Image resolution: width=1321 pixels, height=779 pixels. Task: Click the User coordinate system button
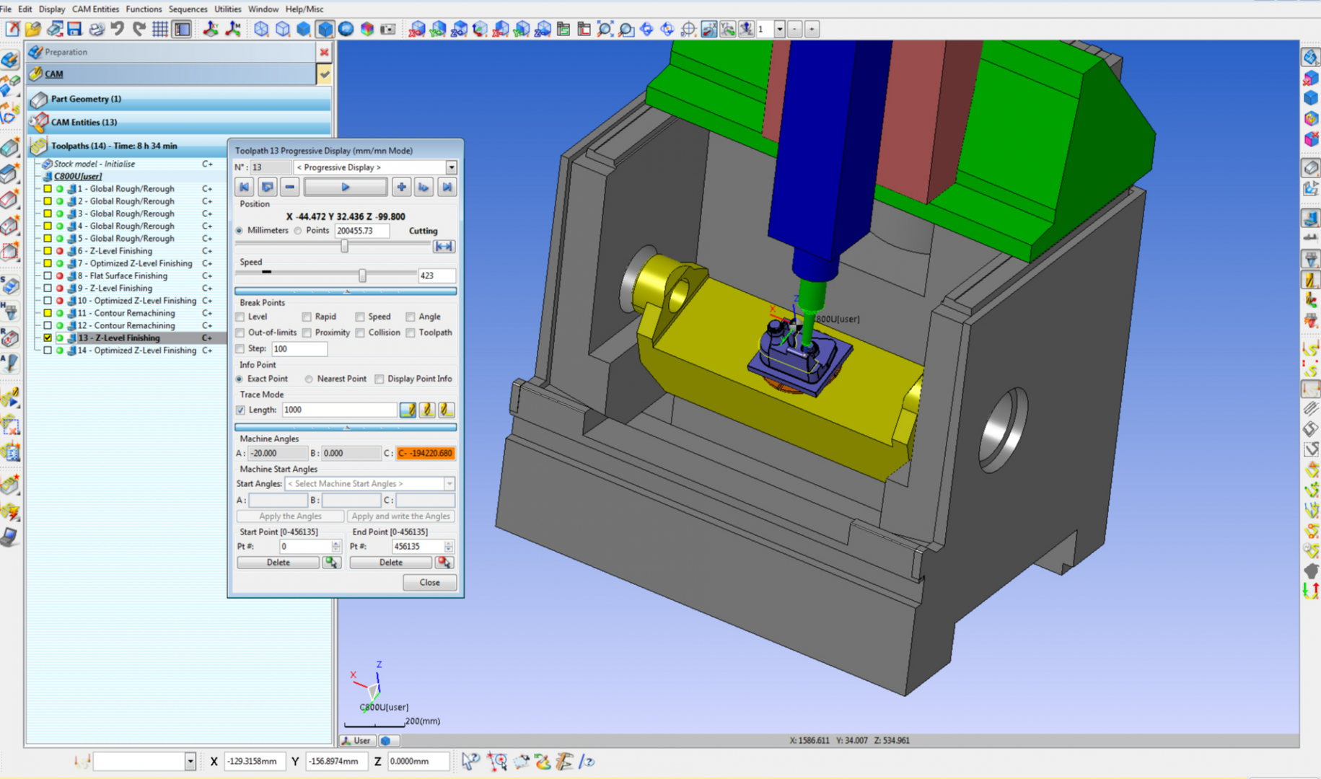coord(357,740)
